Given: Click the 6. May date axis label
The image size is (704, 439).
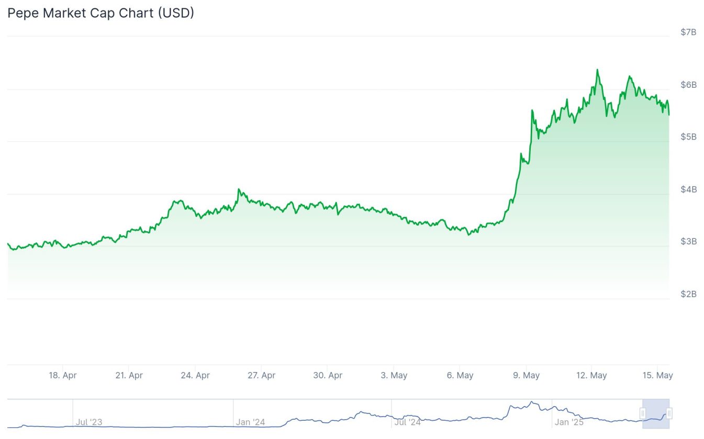Looking at the screenshot, I should 460,375.
